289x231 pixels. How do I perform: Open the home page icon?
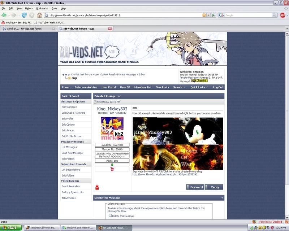[39, 15]
